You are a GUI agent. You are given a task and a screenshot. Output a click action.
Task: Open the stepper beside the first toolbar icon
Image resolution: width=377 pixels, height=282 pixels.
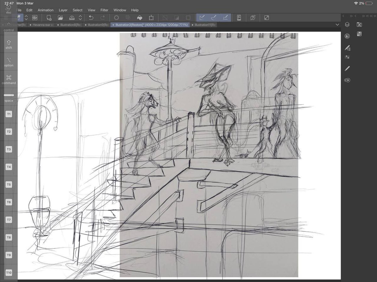[26, 18]
